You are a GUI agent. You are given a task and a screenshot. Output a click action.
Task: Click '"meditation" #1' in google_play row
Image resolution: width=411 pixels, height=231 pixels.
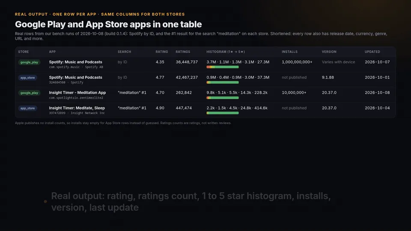pos(132,93)
